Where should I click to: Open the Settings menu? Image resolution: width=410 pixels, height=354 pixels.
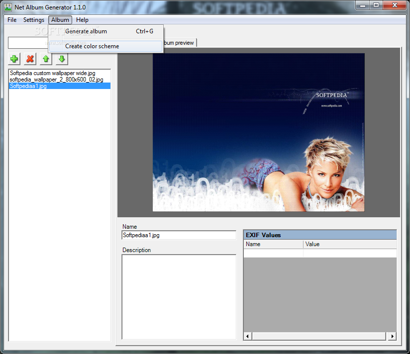point(34,20)
